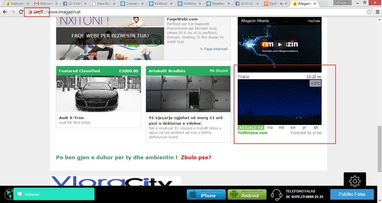Click the address bar showing www.imagazin.al
Viewport: 382px width, 203px height.
(195, 12)
